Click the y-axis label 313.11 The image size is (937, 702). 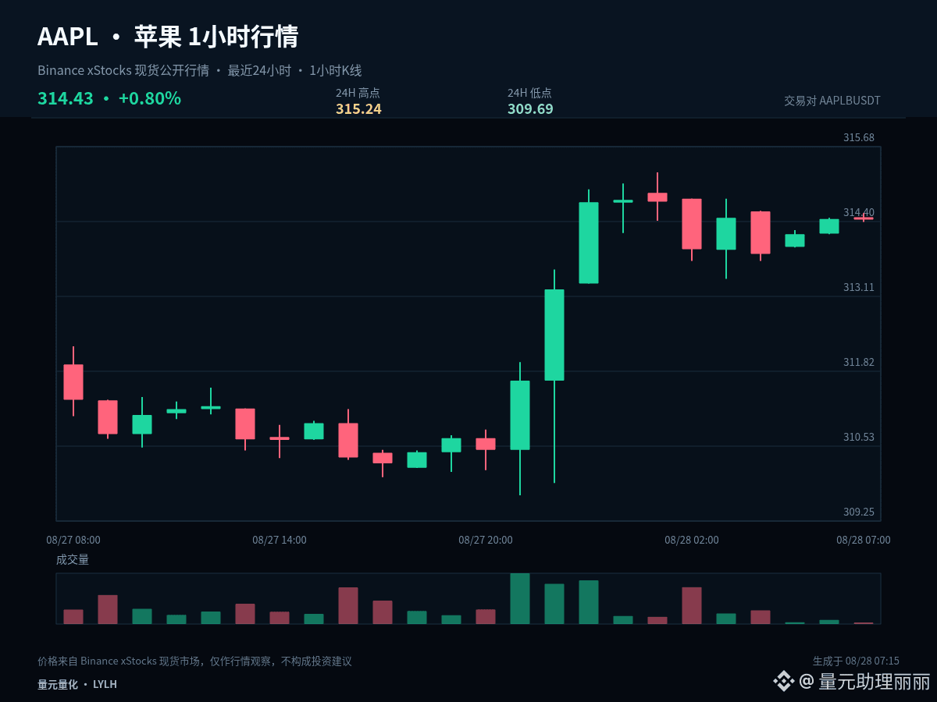pos(859,287)
